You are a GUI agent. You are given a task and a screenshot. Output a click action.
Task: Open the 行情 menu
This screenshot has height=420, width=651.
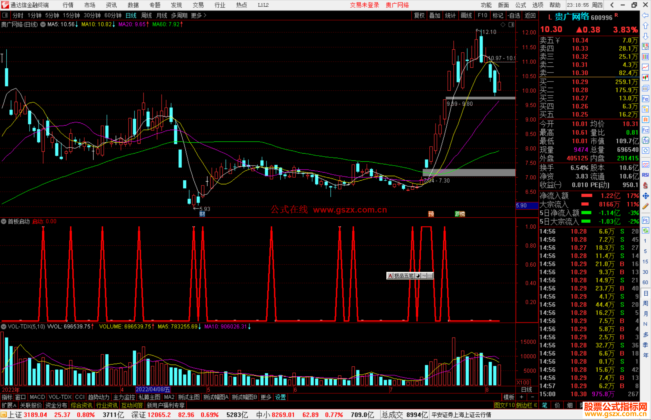(68, 5)
